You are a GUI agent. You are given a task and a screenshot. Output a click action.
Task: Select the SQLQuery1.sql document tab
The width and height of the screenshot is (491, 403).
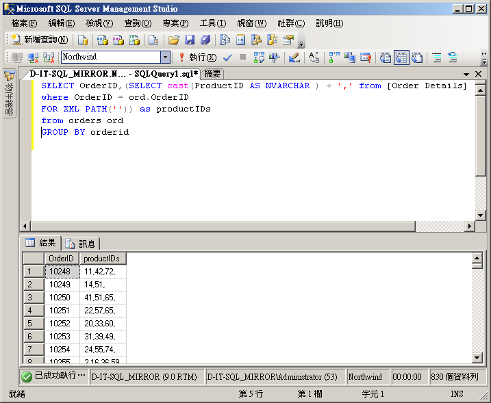(114, 74)
